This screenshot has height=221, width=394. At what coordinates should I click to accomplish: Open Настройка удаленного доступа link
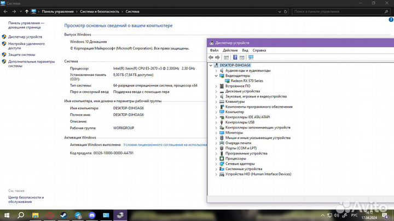26,46
